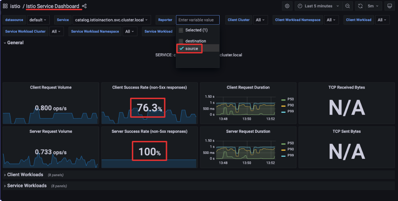Screen dimensions: 398x201
Task: Click the istio folder breadcrumb
Action: click(15, 6)
